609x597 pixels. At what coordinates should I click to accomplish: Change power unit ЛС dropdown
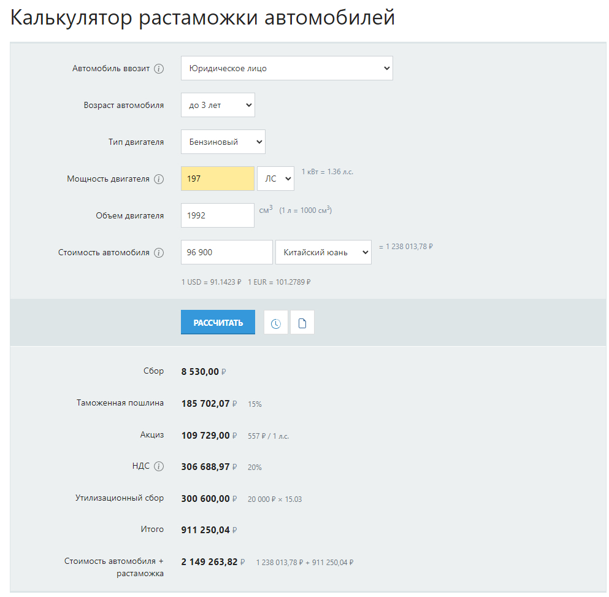[x=275, y=179]
